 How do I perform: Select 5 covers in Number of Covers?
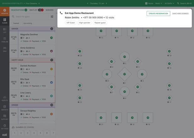point(40,133)
